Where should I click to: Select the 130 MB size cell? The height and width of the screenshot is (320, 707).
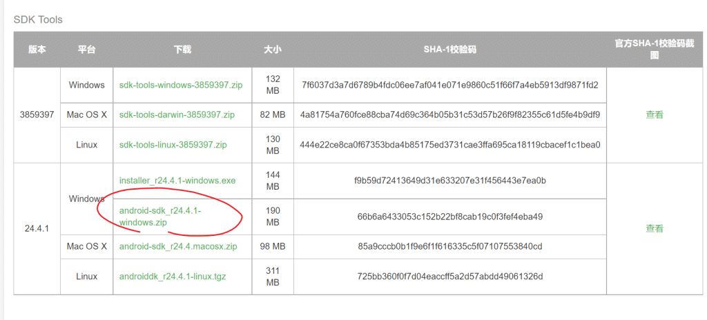coord(273,145)
